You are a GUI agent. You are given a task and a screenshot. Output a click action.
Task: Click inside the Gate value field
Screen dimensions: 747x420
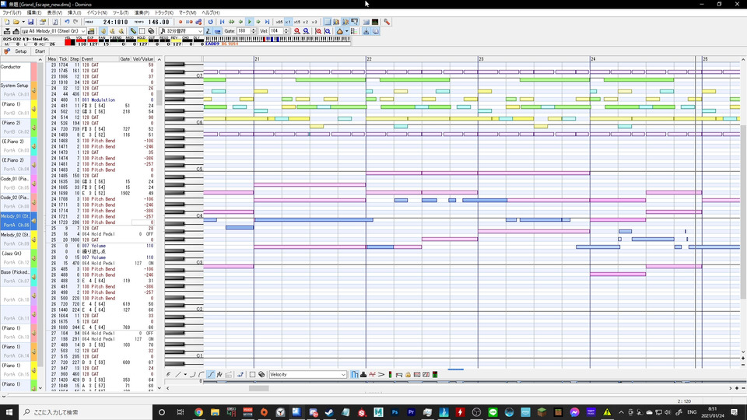244,31
